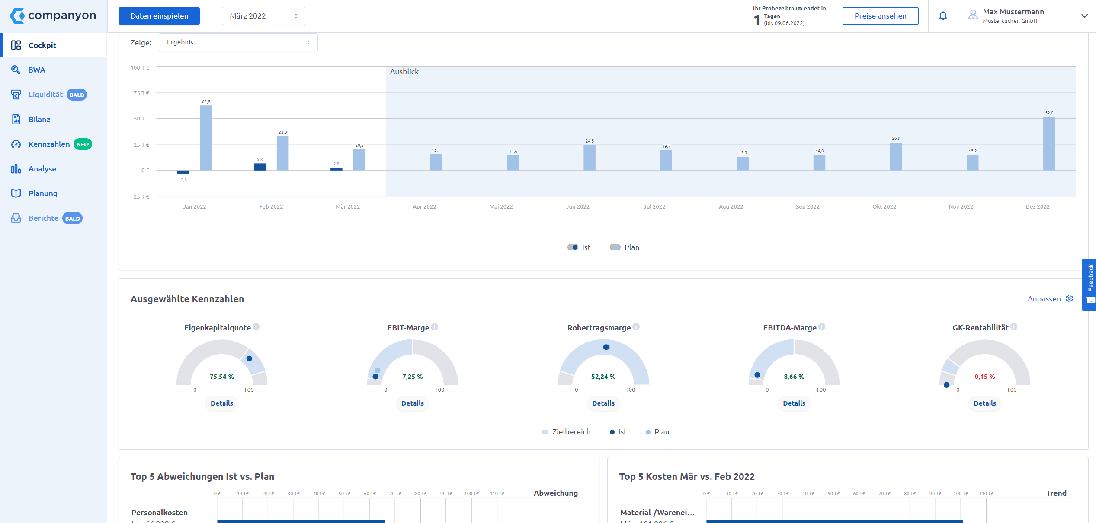This screenshot has height=523, width=1096.
Task: Select the Daten einspielen tab
Action: pyautogui.click(x=159, y=16)
